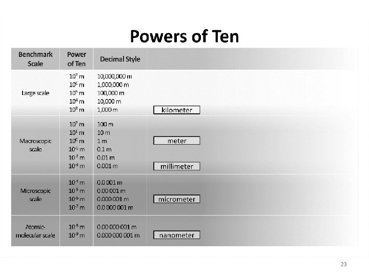This screenshot has height=277, width=369.
Task: Click the value 100,000 m
Action: pos(111,93)
